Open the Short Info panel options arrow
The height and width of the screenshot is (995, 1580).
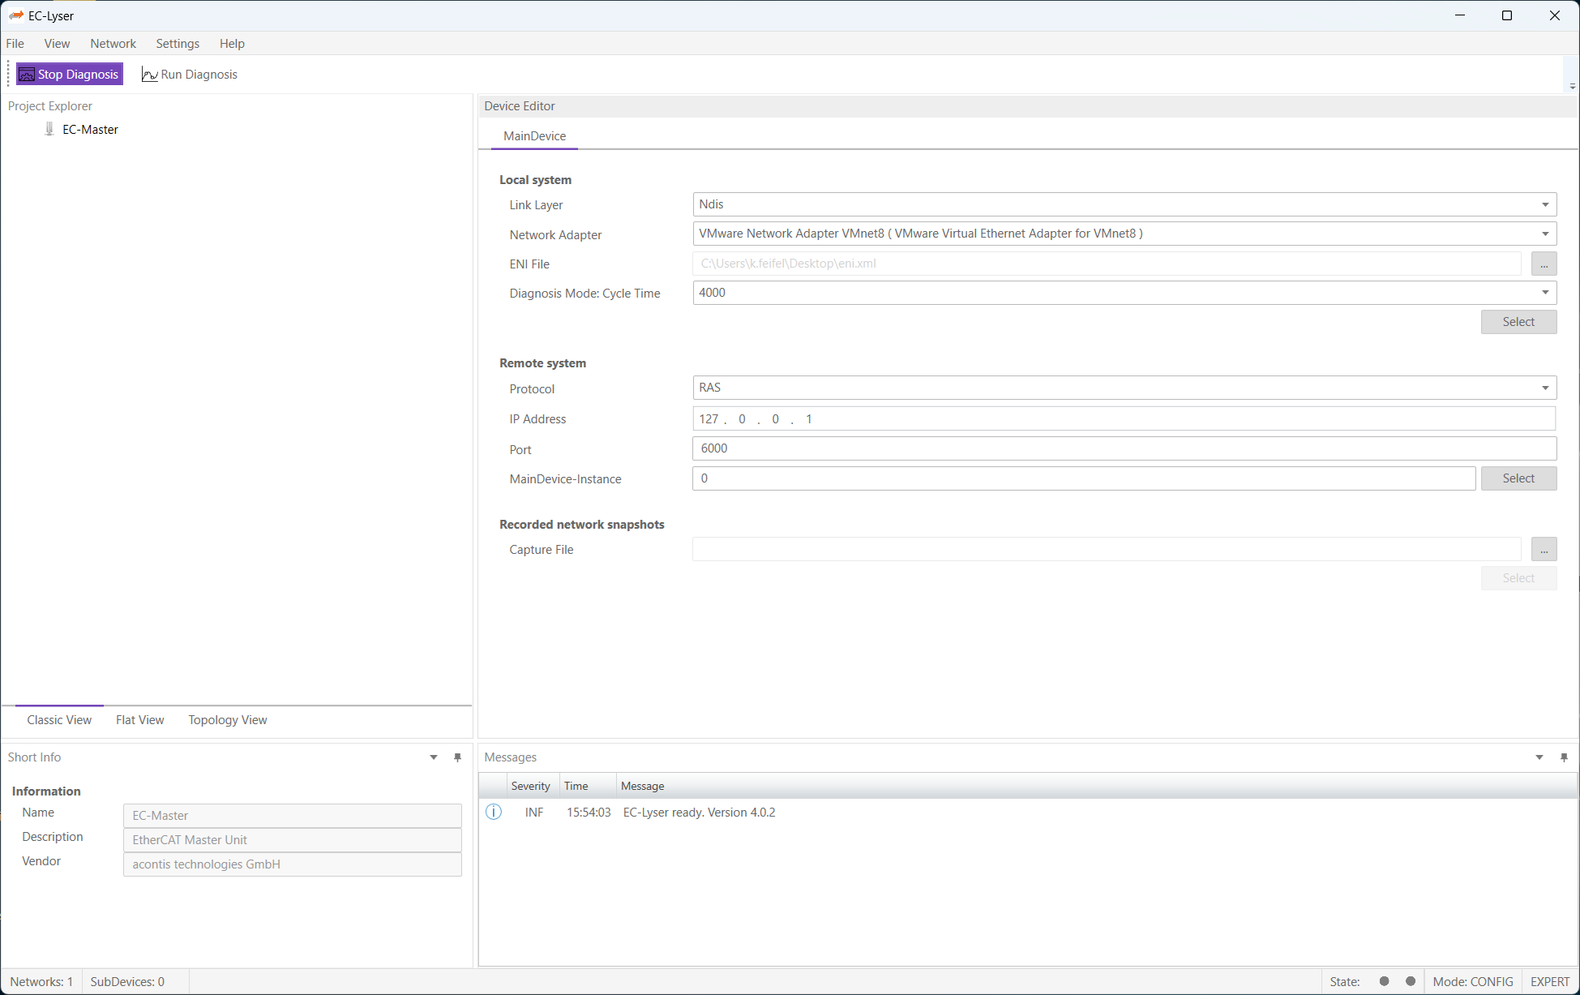coord(434,757)
